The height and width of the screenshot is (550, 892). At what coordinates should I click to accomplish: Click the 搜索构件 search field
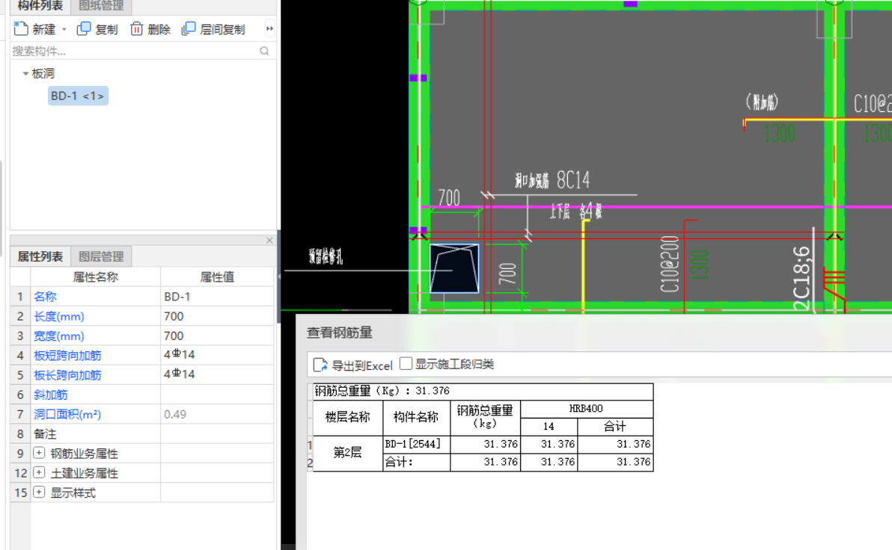click(x=135, y=51)
